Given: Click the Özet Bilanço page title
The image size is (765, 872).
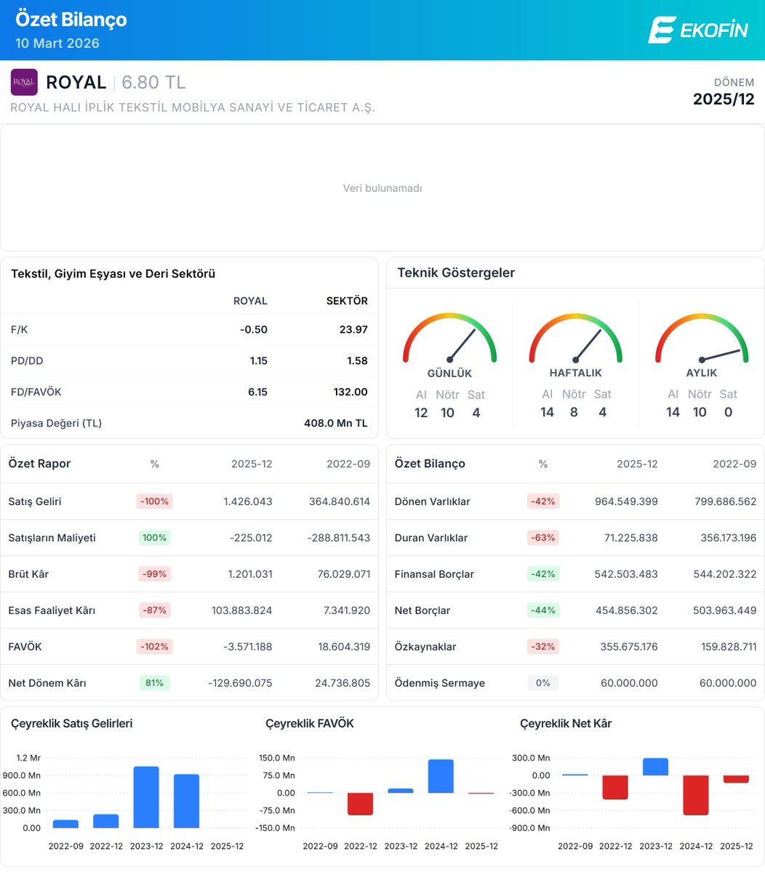Looking at the screenshot, I should [x=71, y=20].
